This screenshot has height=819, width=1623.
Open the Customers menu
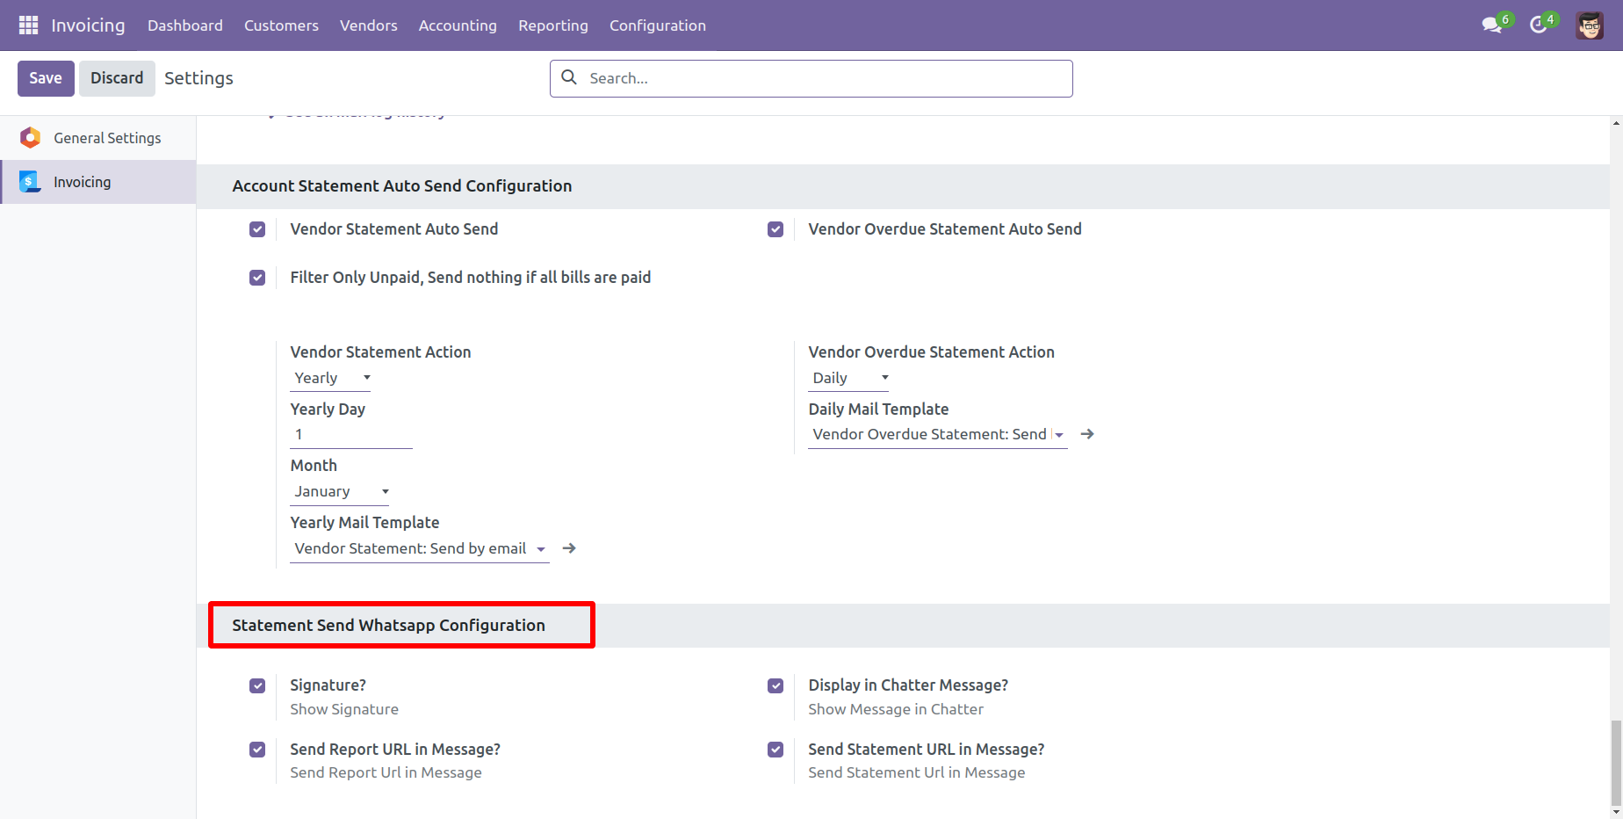[x=281, y=25]
